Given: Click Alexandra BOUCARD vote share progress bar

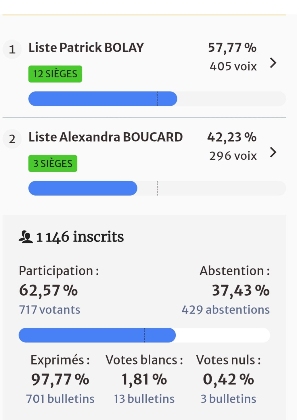Looking at the screenshot, I should tap(157, 188).
